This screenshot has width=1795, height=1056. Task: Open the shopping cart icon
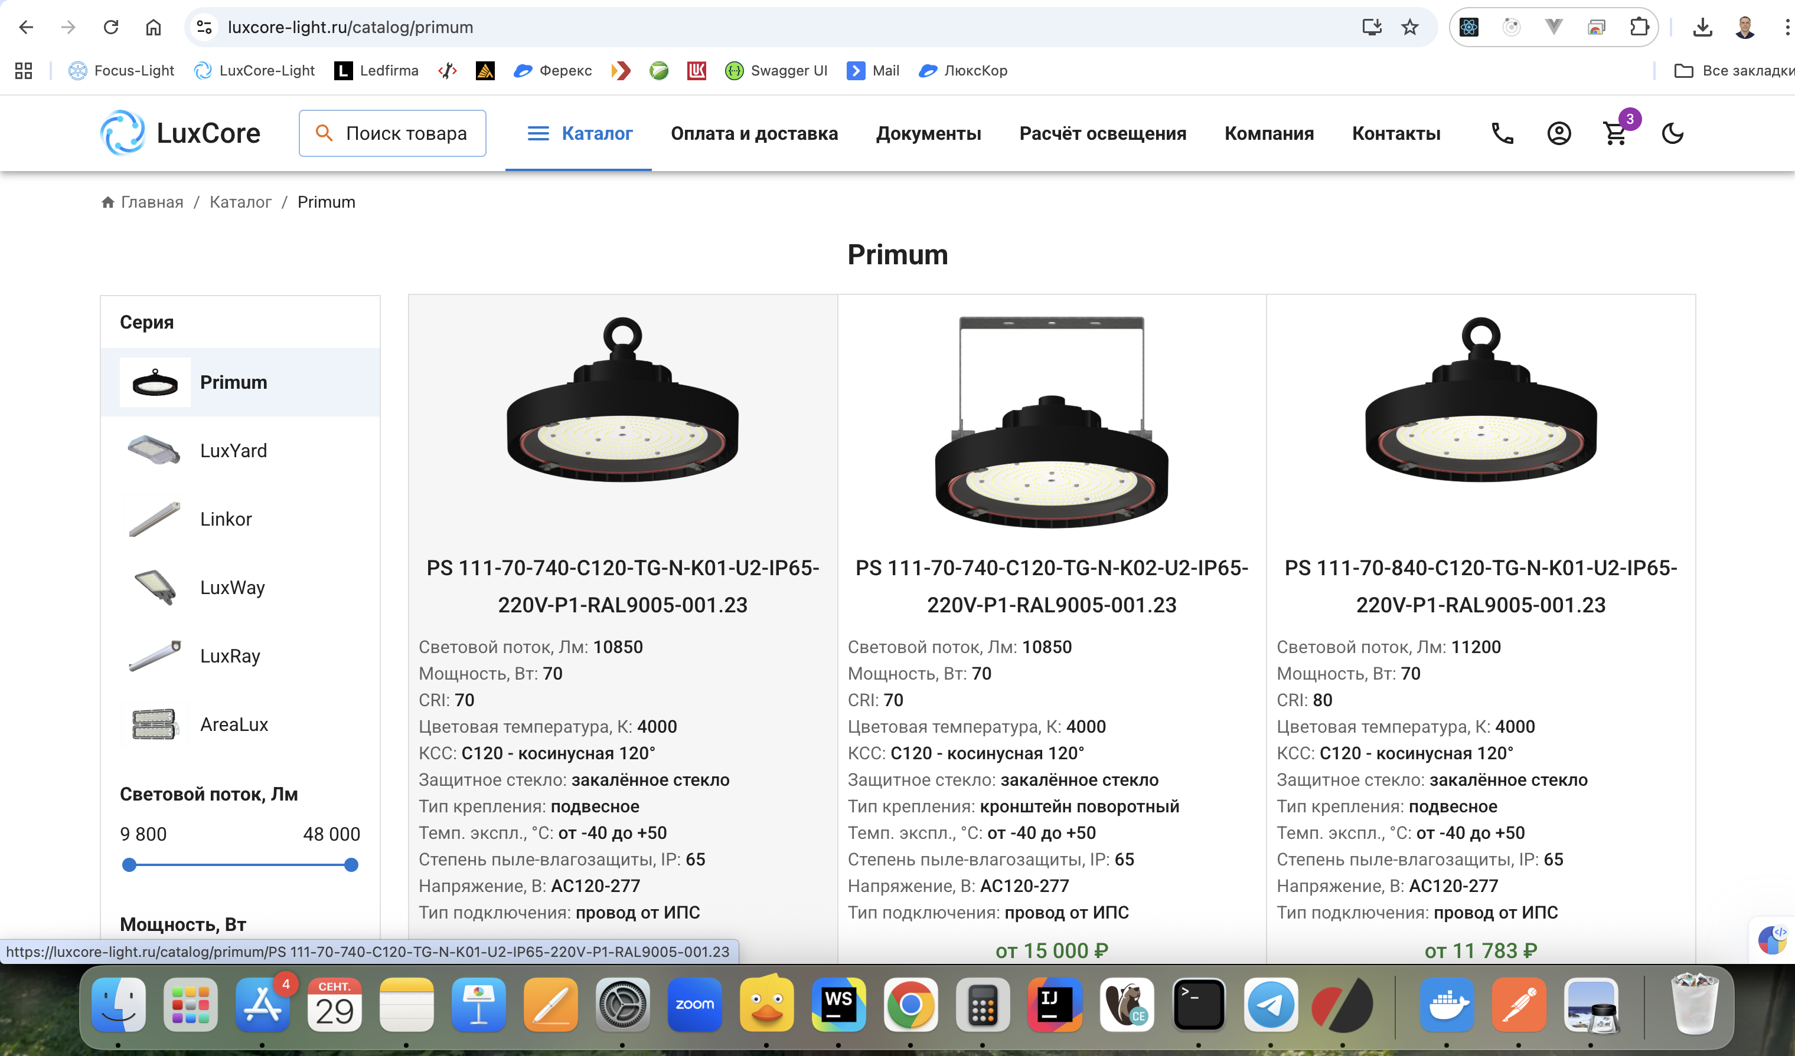pos(1615,134)
